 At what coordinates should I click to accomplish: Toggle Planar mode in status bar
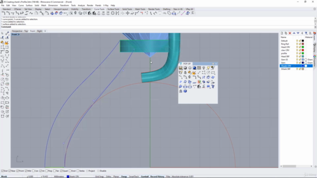(116, 177)
